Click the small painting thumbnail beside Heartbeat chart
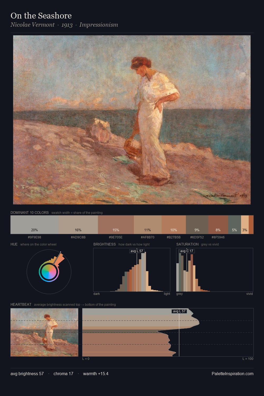The width and height of the screenshot is (264, 396). click(x=44, y=332)
